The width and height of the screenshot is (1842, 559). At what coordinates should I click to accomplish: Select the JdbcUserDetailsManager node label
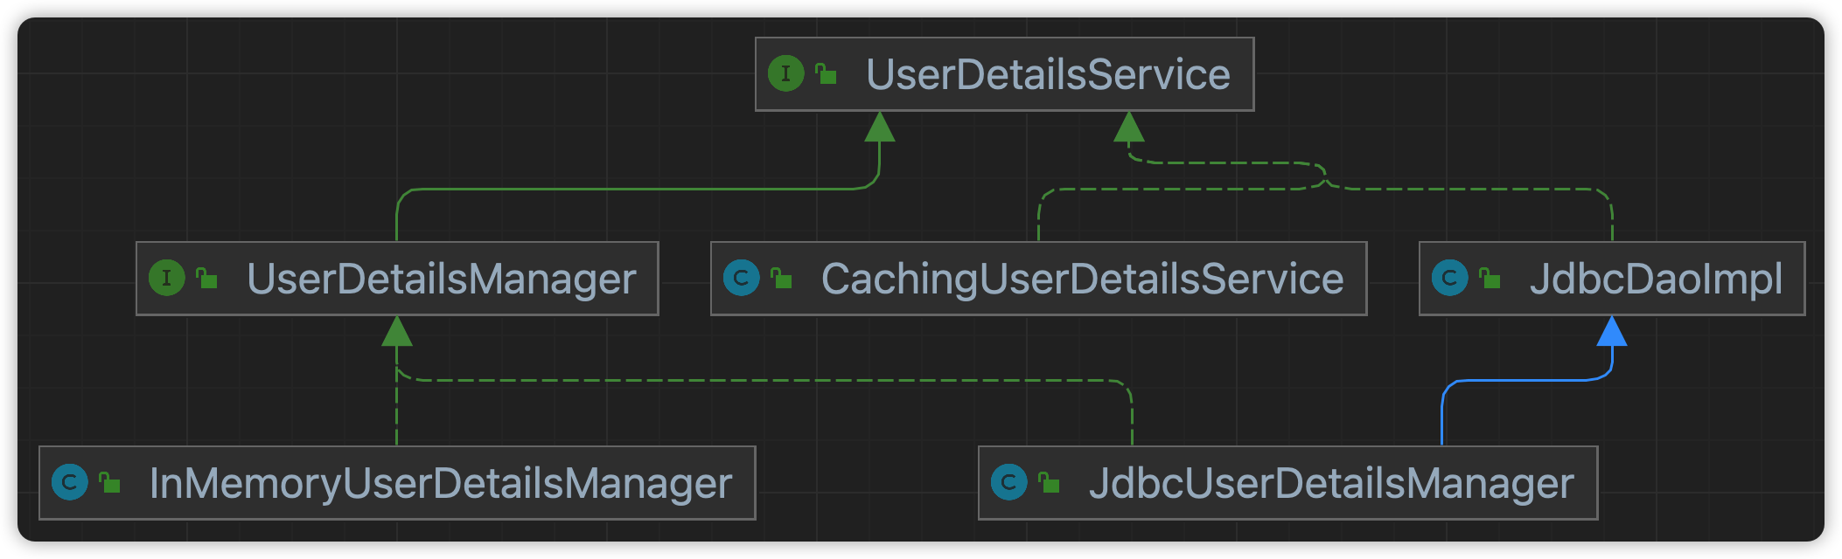(1331, 484)
